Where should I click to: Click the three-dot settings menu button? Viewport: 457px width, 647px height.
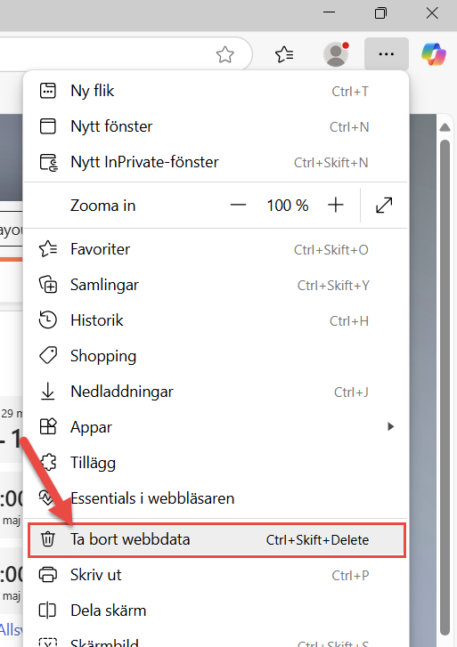[387, 54]
